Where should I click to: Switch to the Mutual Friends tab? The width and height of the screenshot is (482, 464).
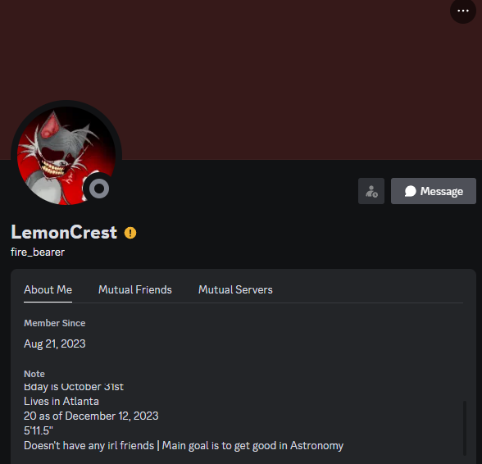point(135,289)
